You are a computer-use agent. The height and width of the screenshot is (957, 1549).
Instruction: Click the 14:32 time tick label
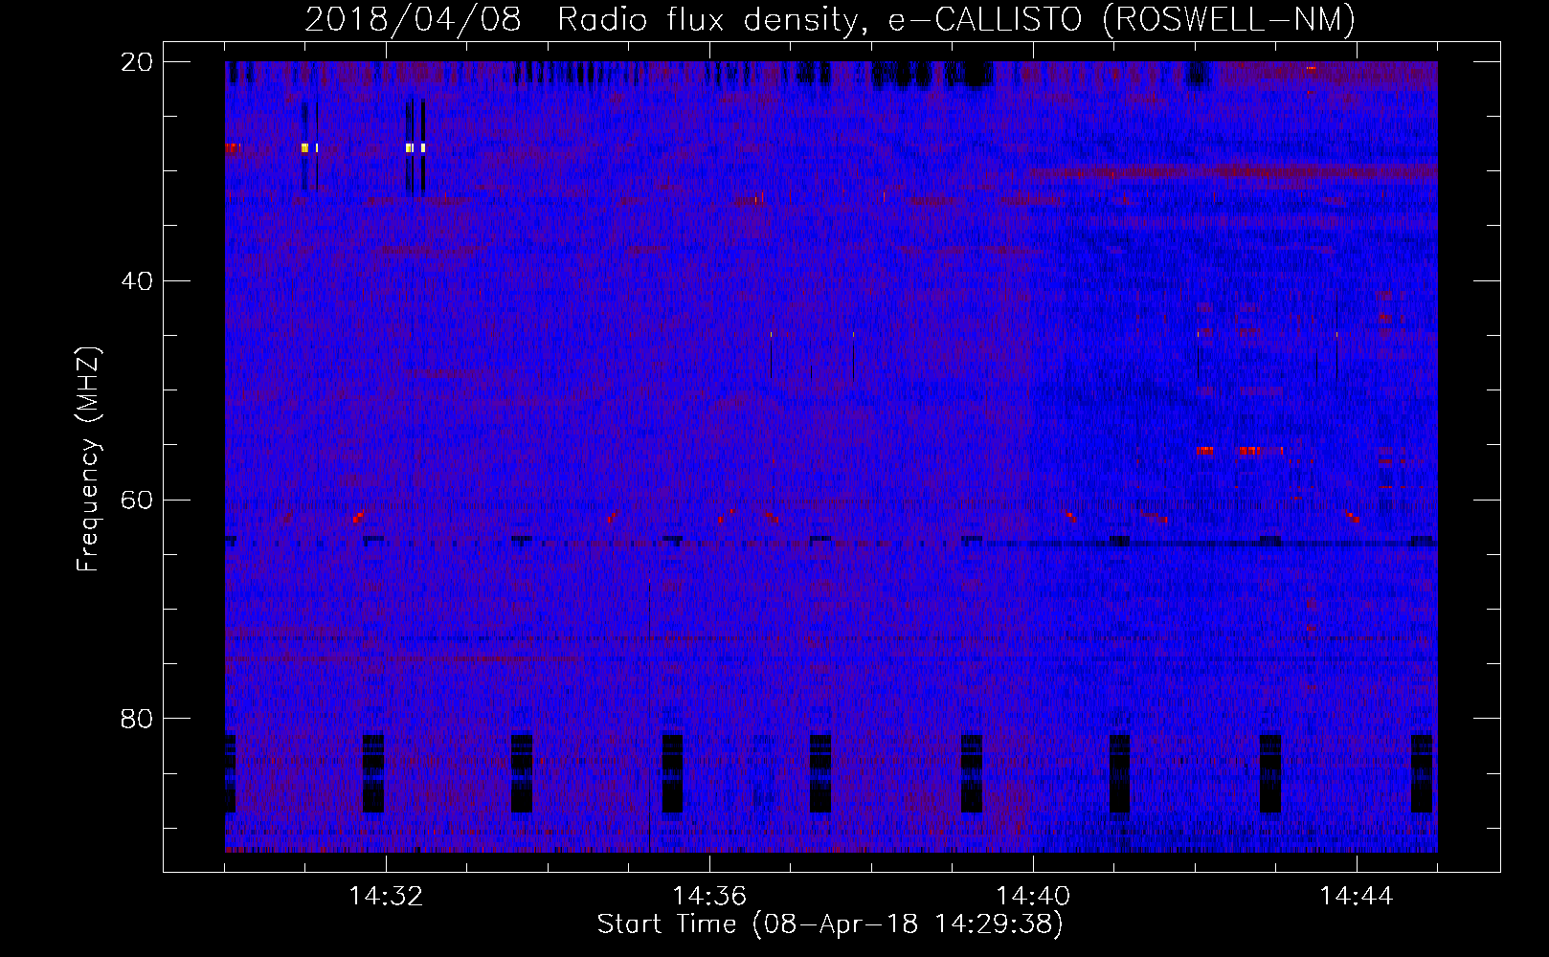coord(386,897)
